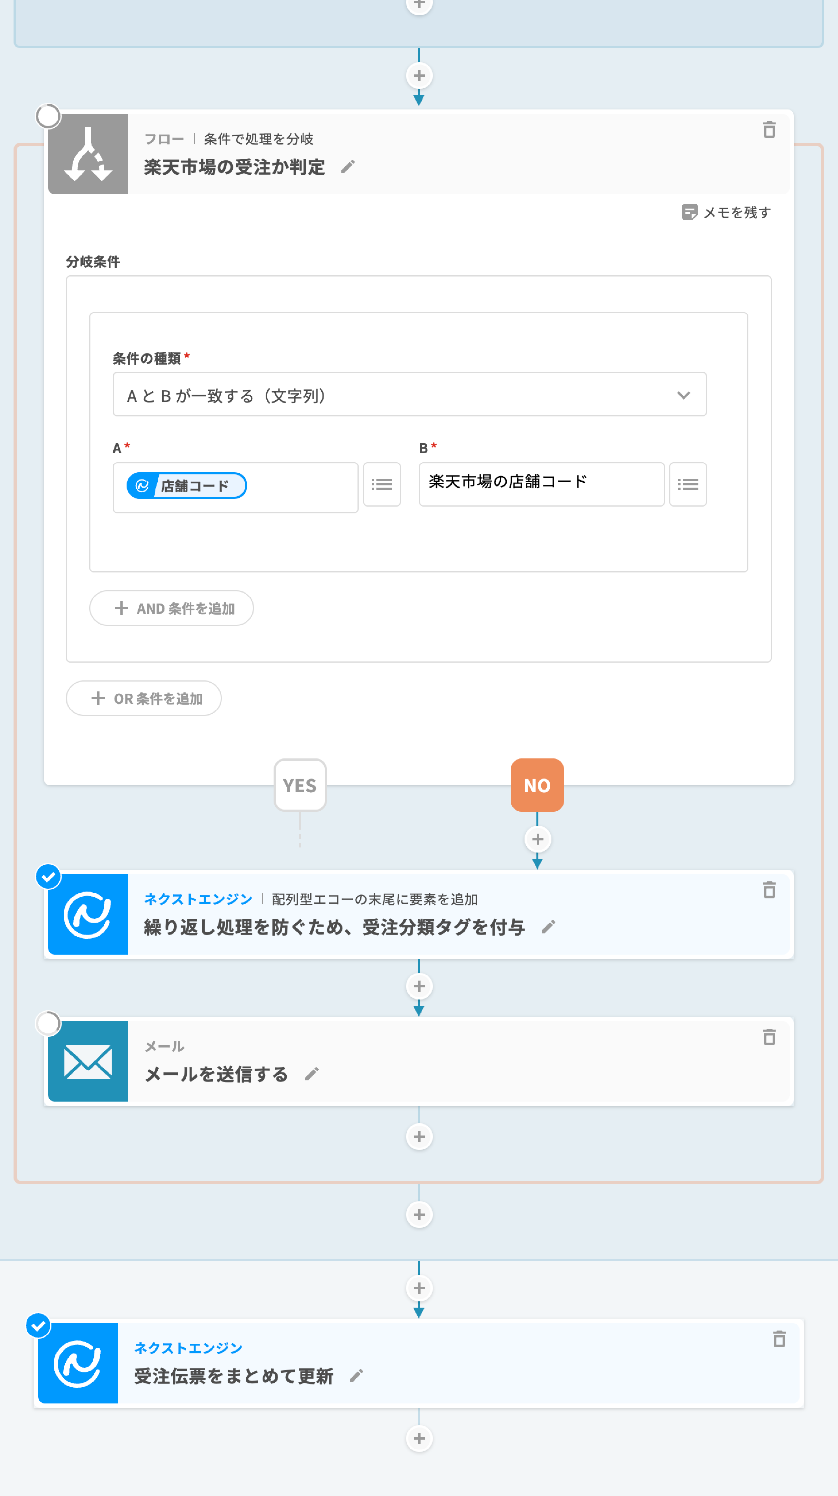Screen dimensions: 838x1496
Task: Add a step below the NO branch
Action: (537, 839)
